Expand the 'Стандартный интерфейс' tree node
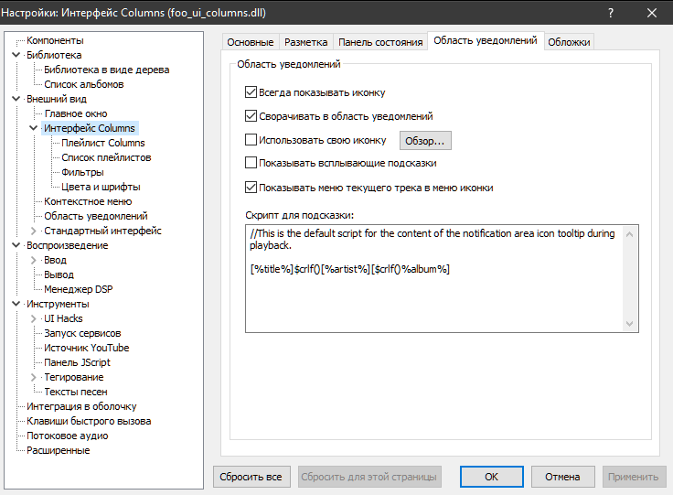The image size is (673, 495). (34, 231)
